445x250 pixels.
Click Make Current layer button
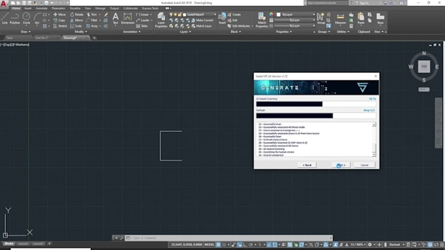[x=202, y=20]
